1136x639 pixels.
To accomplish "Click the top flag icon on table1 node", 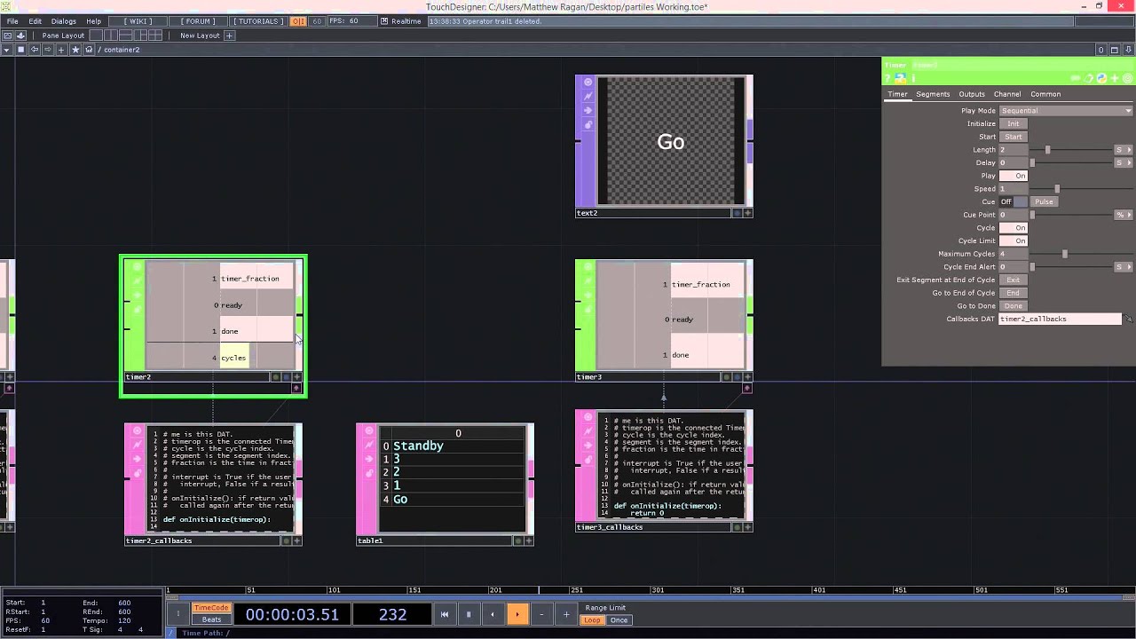I will (368, 430).
